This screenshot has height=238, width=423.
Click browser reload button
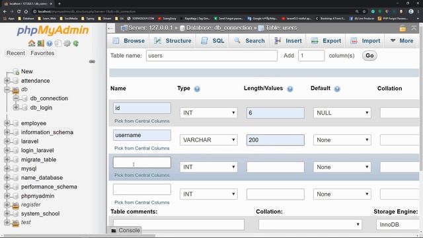pyautogui.click(x=19, y=11)
